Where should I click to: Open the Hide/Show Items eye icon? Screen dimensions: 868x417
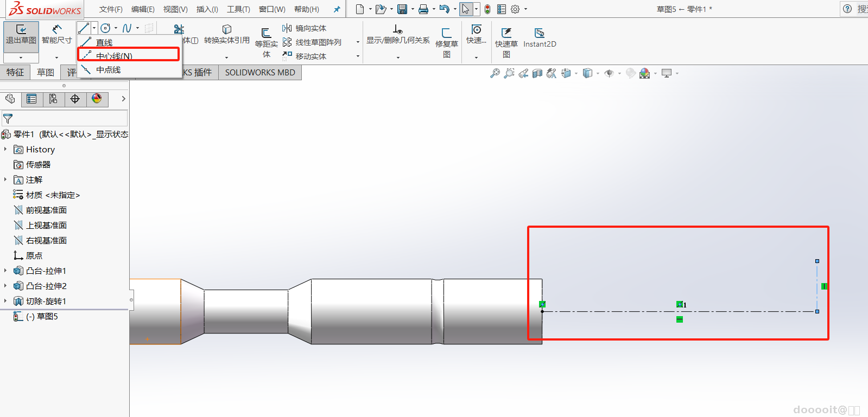(x=609, y=73)
